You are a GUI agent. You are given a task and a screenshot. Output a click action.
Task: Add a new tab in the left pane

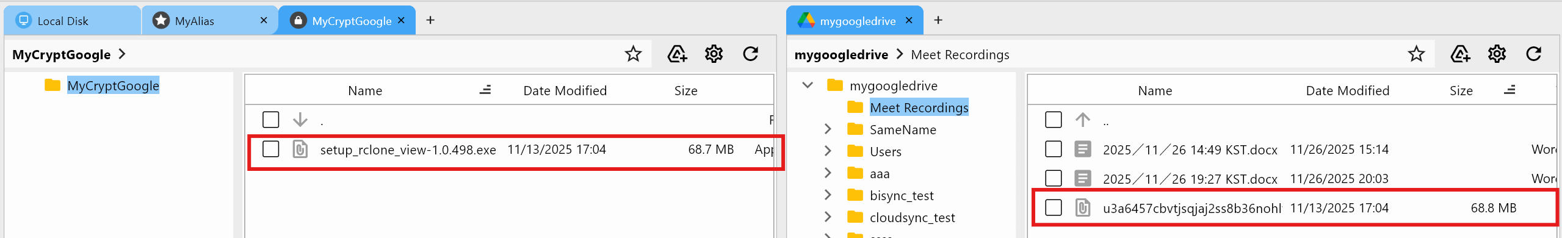coord(430,20)
